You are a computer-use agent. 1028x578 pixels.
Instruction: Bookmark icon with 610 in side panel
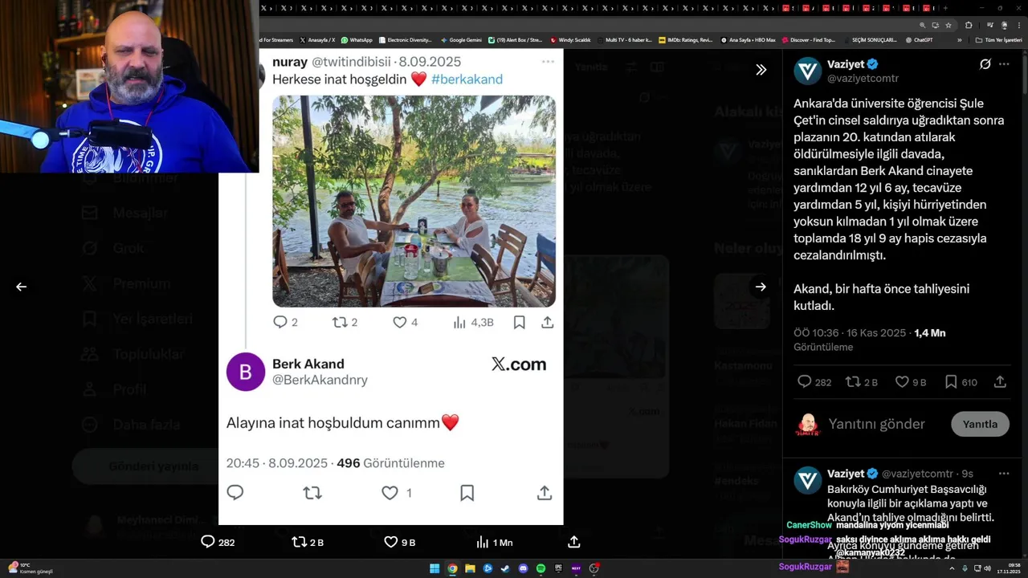coord(951,382)
